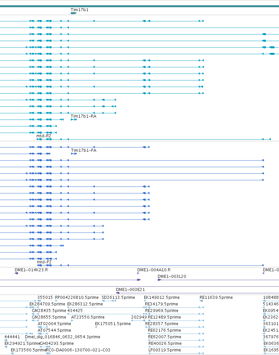The width and height of the screenshot is (279, 355).
Task: Click EST RE28357.5prime
Action: [x=162, y=324]
